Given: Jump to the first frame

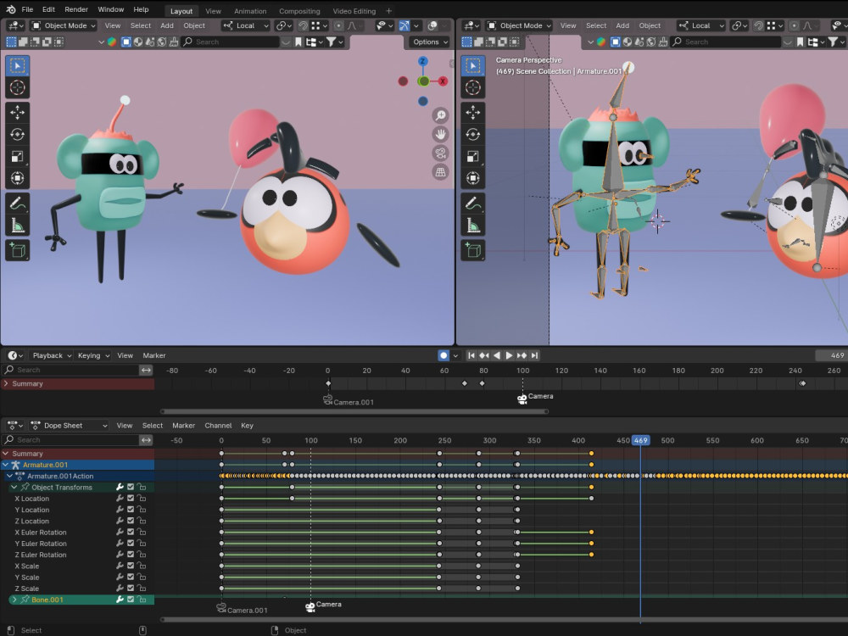Looking at the screenshot, I should (x=471, y=355).
